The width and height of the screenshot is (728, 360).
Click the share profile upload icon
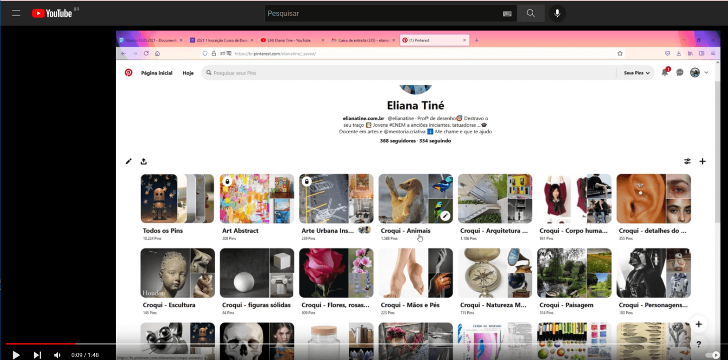tap(144, 161)
